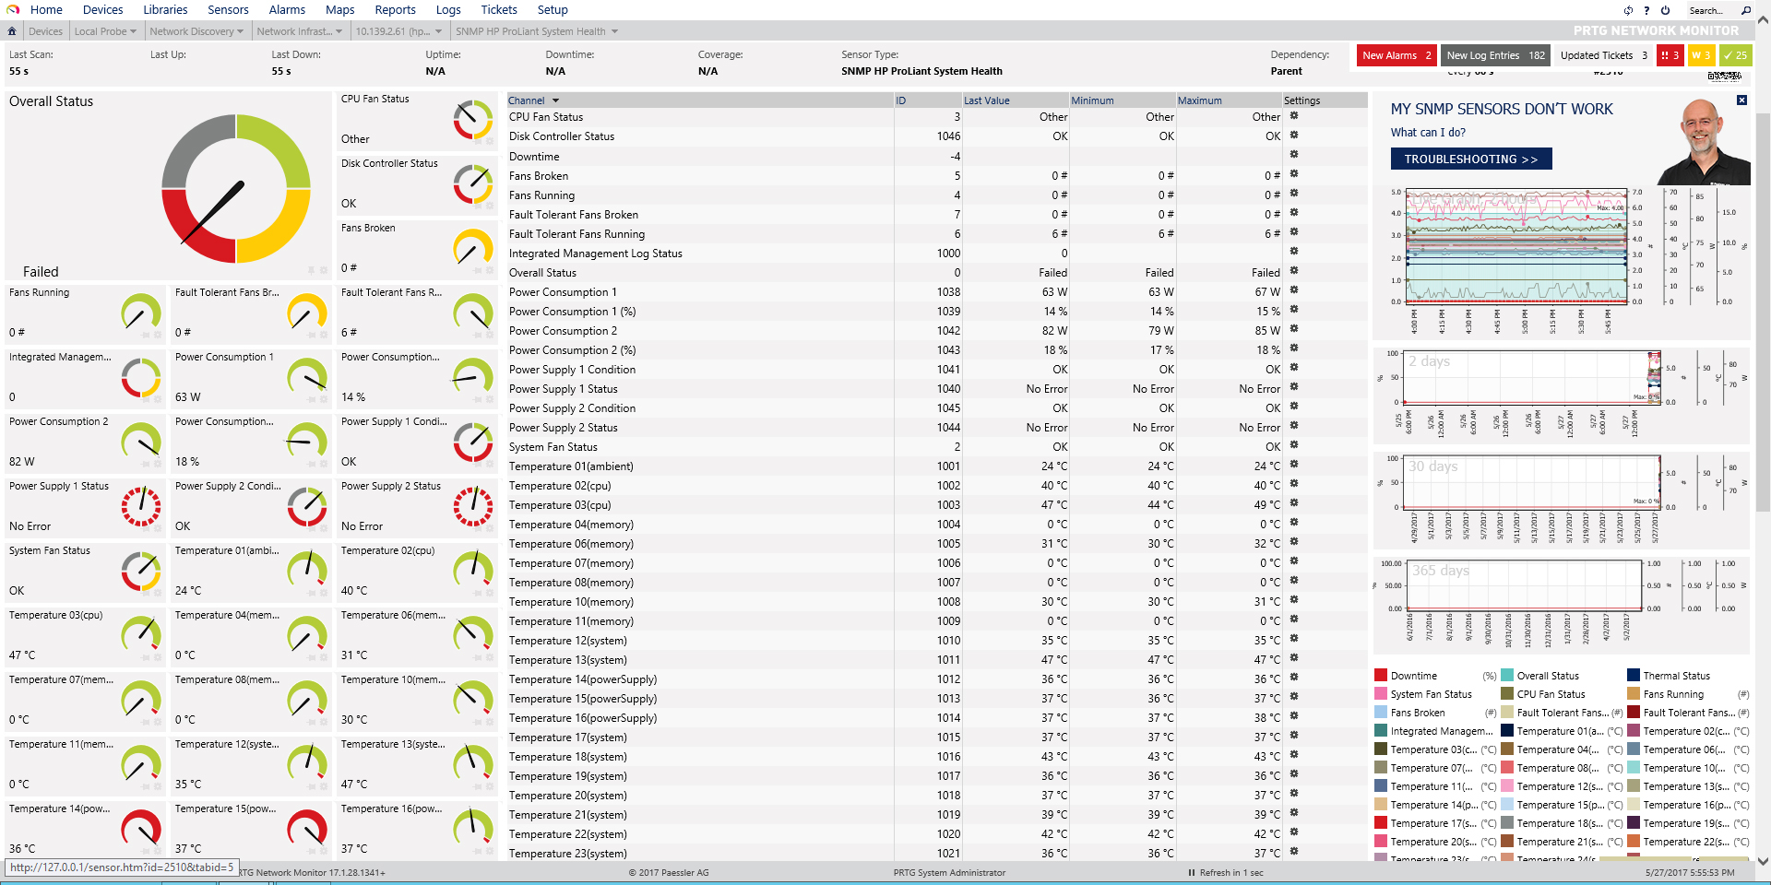Show the 3 down sensors red badge
Image resolution: width=1771 pixels, height=885 pixels.
tap(1670, 55)
